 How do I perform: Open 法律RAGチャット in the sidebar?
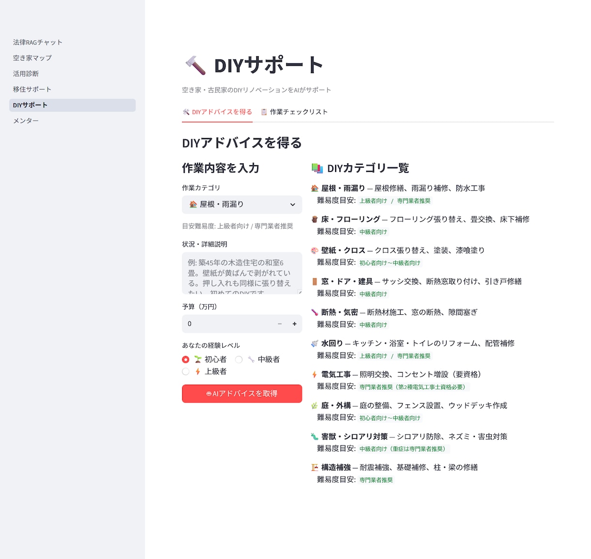coord(73,42)
